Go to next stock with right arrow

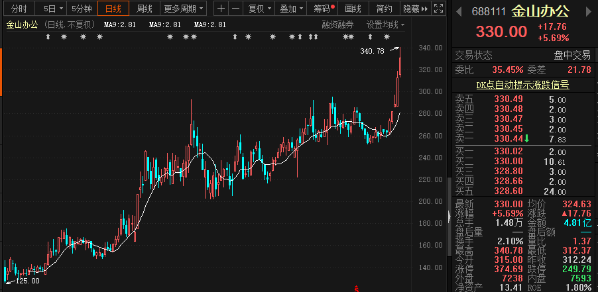589,11
